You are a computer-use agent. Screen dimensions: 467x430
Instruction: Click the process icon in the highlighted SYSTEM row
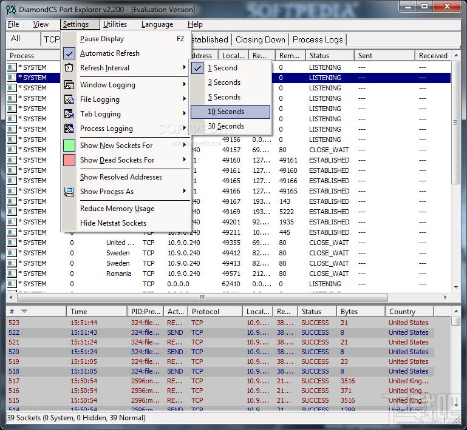pyautogui.click(x=12, y=78)
